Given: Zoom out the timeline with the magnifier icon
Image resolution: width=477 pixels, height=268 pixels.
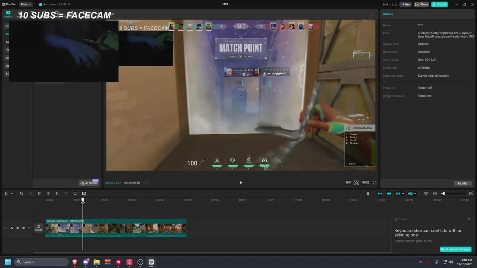Looking at the screenshot, I should [x=435, y=194].
